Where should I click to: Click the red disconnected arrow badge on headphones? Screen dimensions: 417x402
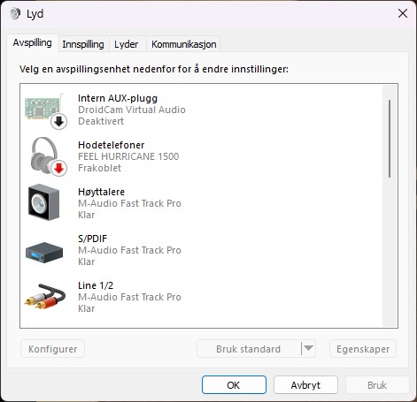[59, 168]
